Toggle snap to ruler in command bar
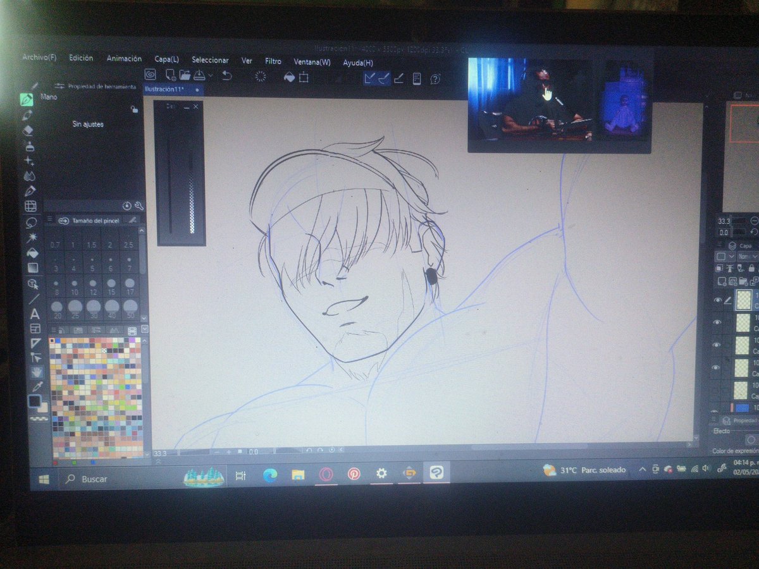759x569 pixels. click(370, 78)
